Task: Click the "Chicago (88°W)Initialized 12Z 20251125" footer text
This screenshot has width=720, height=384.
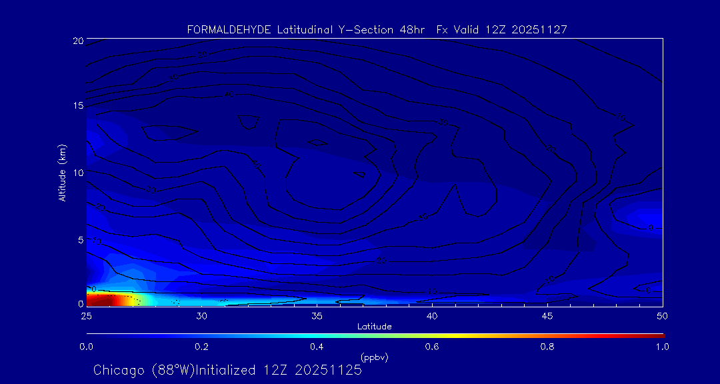Action: pyautogui.click(x=228, y=370)
